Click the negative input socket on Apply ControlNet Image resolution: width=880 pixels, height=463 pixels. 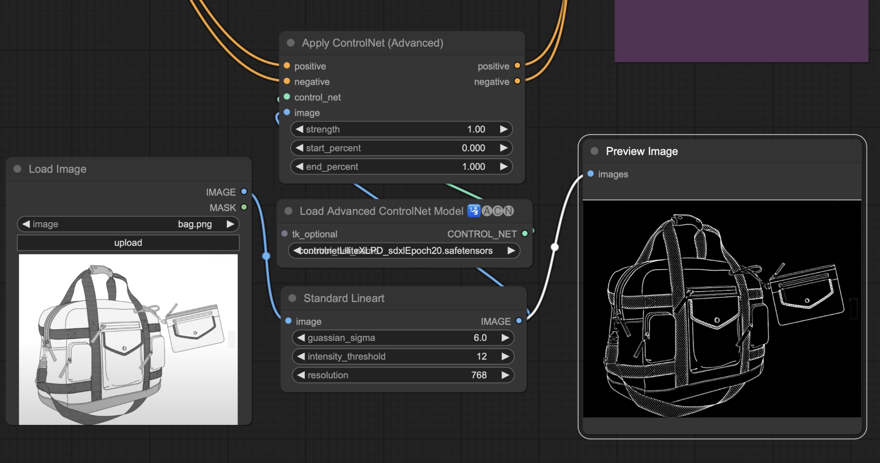click(287, 81)
